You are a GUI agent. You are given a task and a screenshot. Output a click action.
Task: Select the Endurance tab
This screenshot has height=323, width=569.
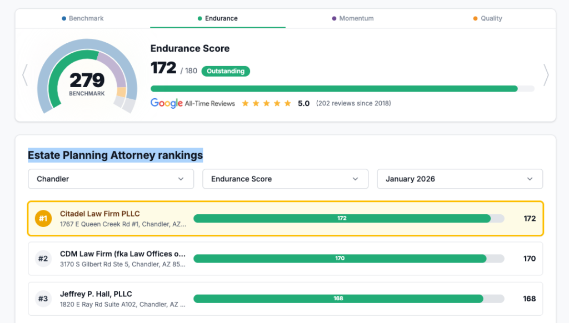(218, 18)
